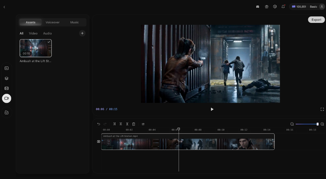Switch to the Voiceover tab
Screen dimensions: 326x179
(x=53, y=22)
